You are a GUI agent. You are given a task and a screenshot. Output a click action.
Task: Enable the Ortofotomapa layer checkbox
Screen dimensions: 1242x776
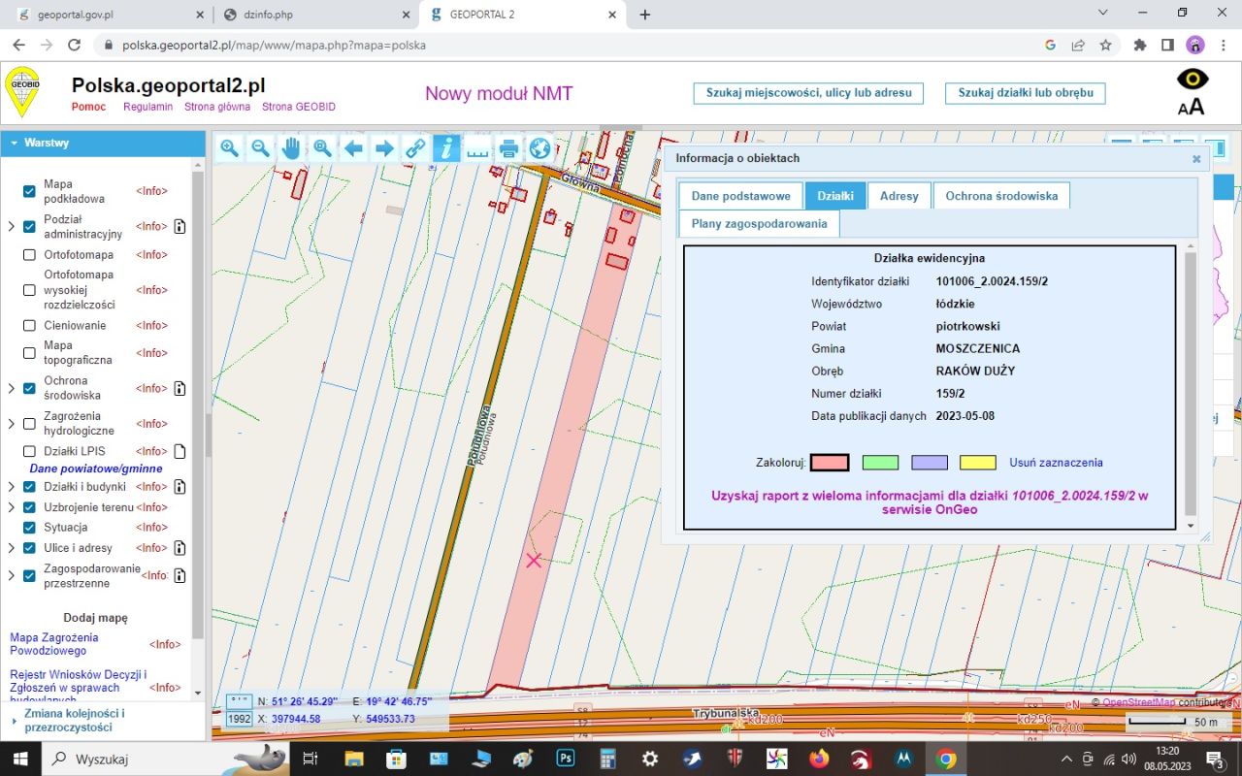[x=29, y=255]
